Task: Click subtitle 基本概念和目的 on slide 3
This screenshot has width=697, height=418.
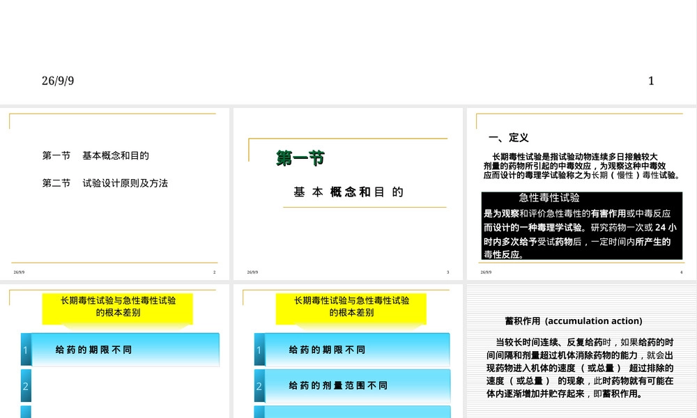Action: tap(348, 192)
